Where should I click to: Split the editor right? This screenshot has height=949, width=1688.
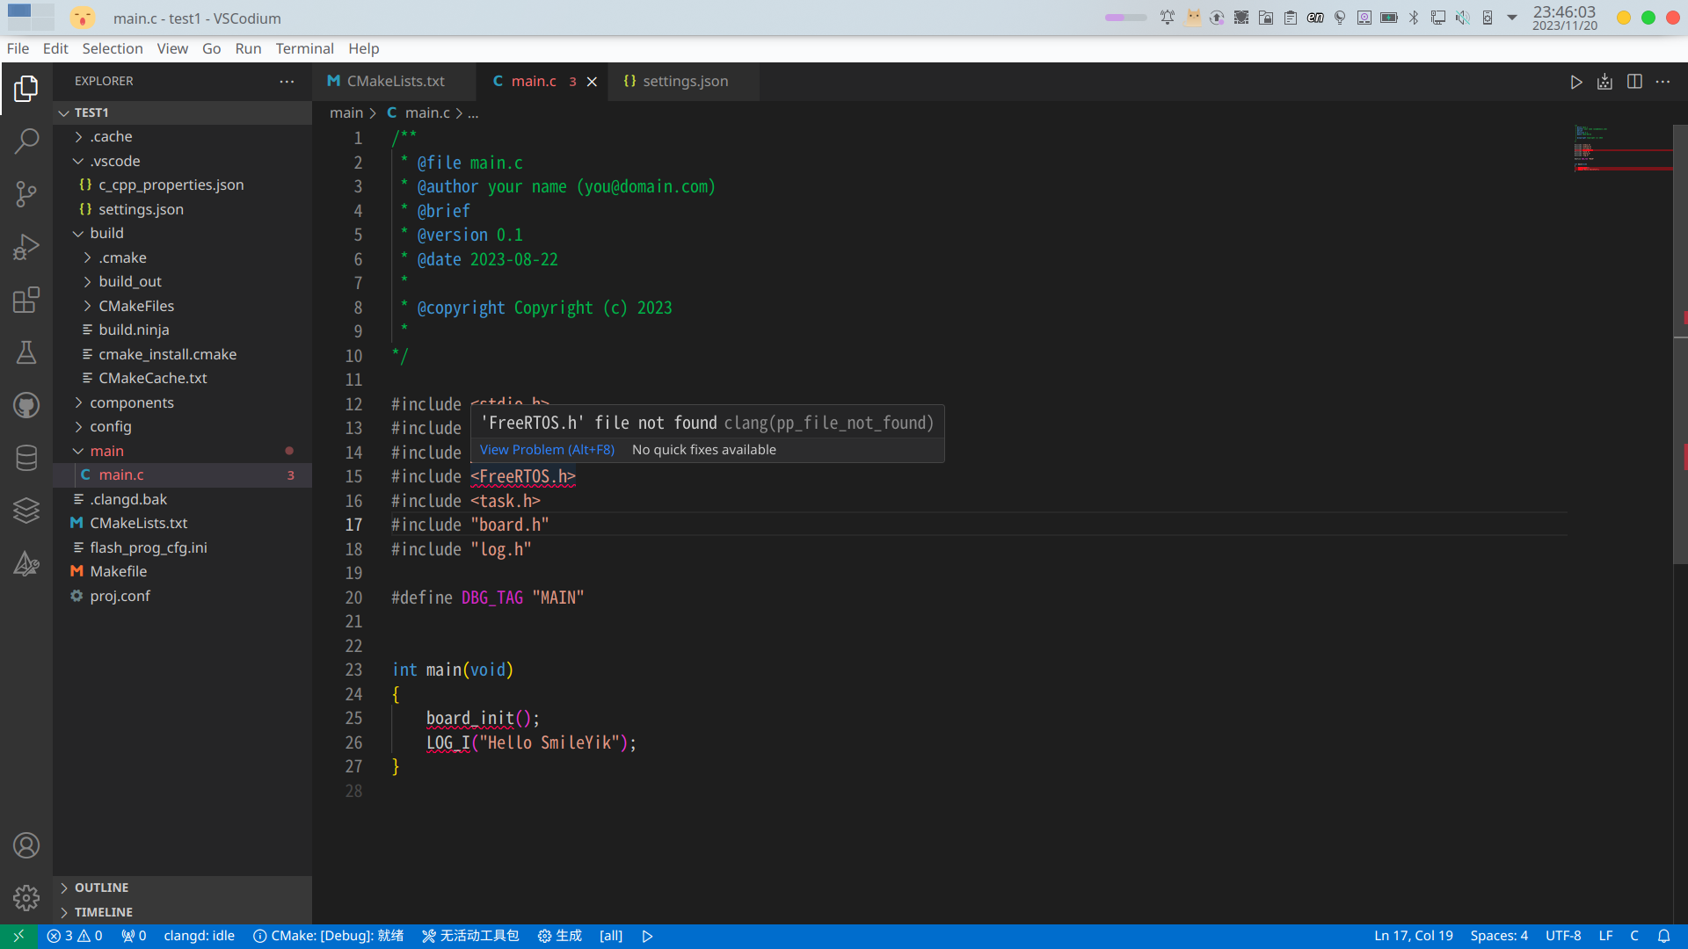coord(1634,82)
